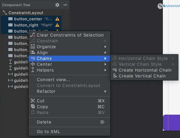Click warning icon beside button_right
The width and height of the screenshot is (180, 138).
(57, 25)
